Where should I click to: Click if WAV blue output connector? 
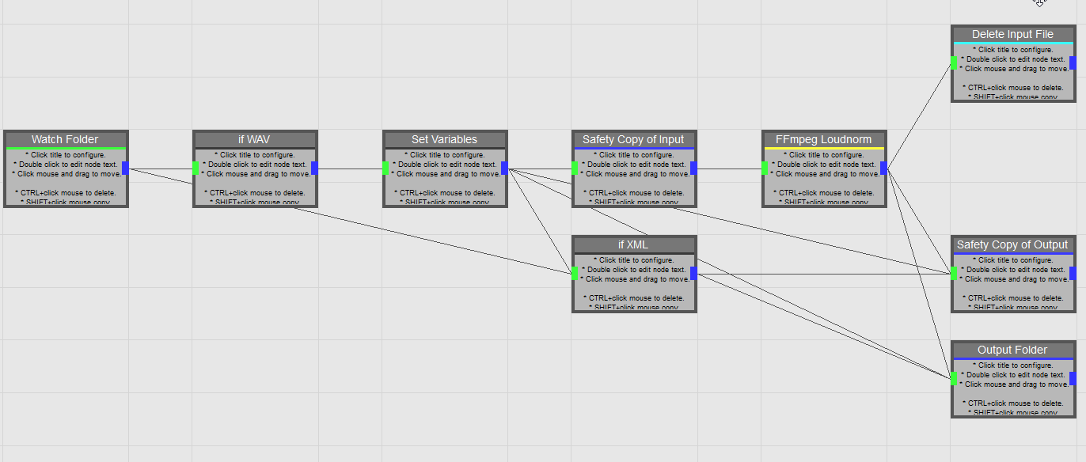(314, 168)
